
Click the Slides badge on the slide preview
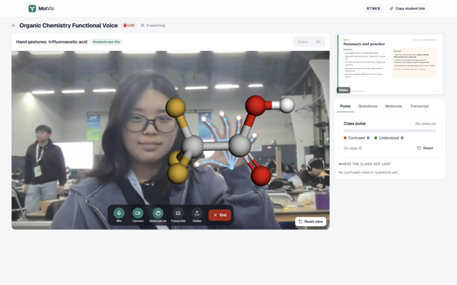click(344, 90)
